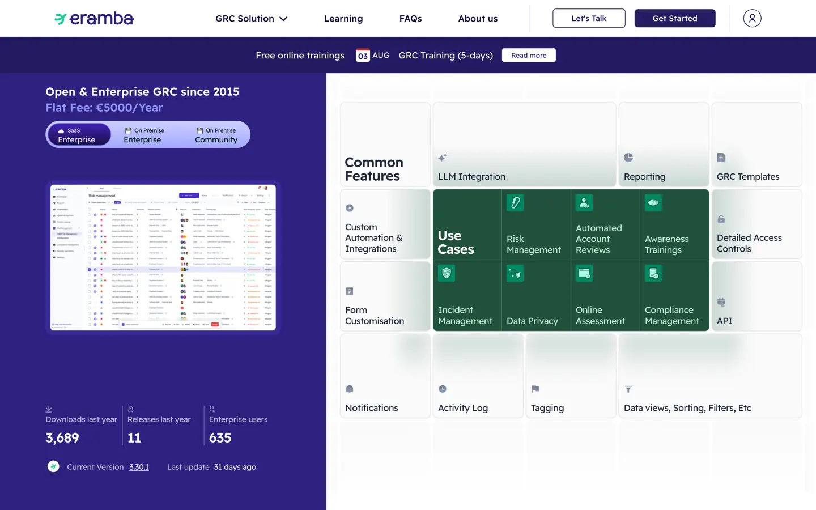Select the SaaS Enterprise option
816x510 pixels.
click(79, 135)
